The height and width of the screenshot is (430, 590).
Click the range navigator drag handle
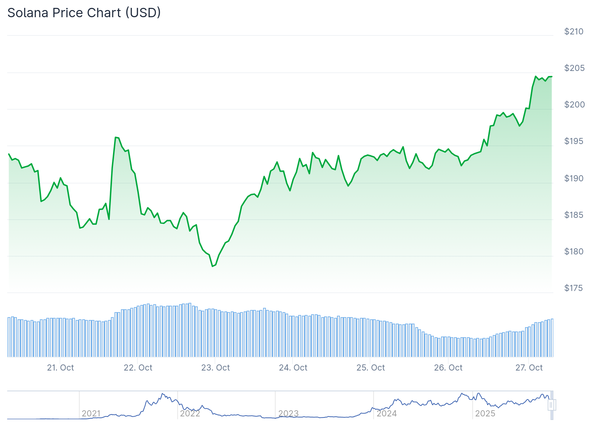pos(552,405)
